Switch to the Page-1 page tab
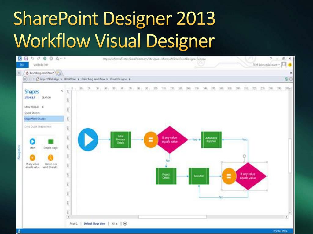The image size is (313, 234). point(73,224)
